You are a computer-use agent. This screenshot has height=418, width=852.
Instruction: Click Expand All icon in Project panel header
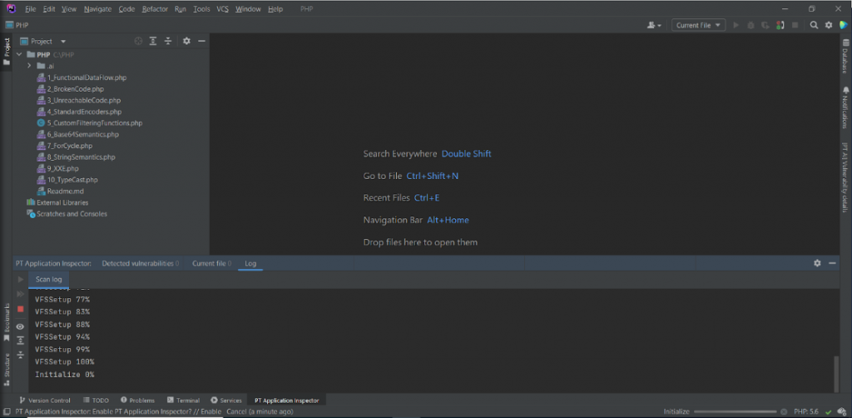tap(153, 42)
